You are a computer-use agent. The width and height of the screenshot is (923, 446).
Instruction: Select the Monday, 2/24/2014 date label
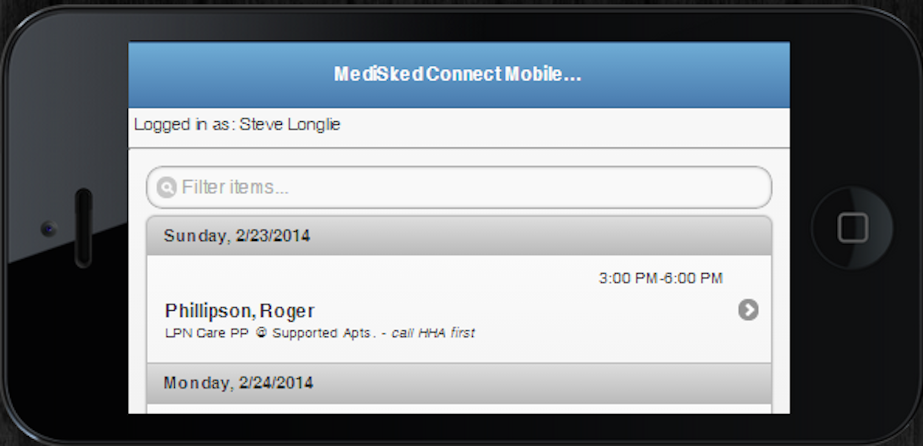coord(238,382)
